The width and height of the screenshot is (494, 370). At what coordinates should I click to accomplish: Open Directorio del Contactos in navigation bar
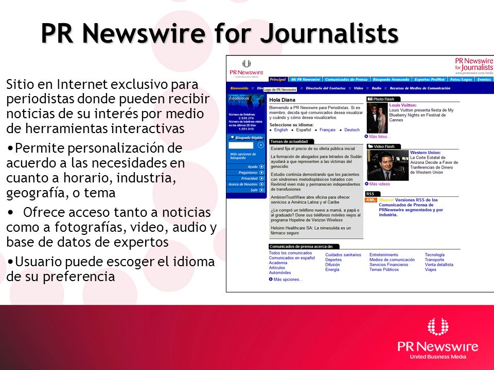[x=326, y=88]
